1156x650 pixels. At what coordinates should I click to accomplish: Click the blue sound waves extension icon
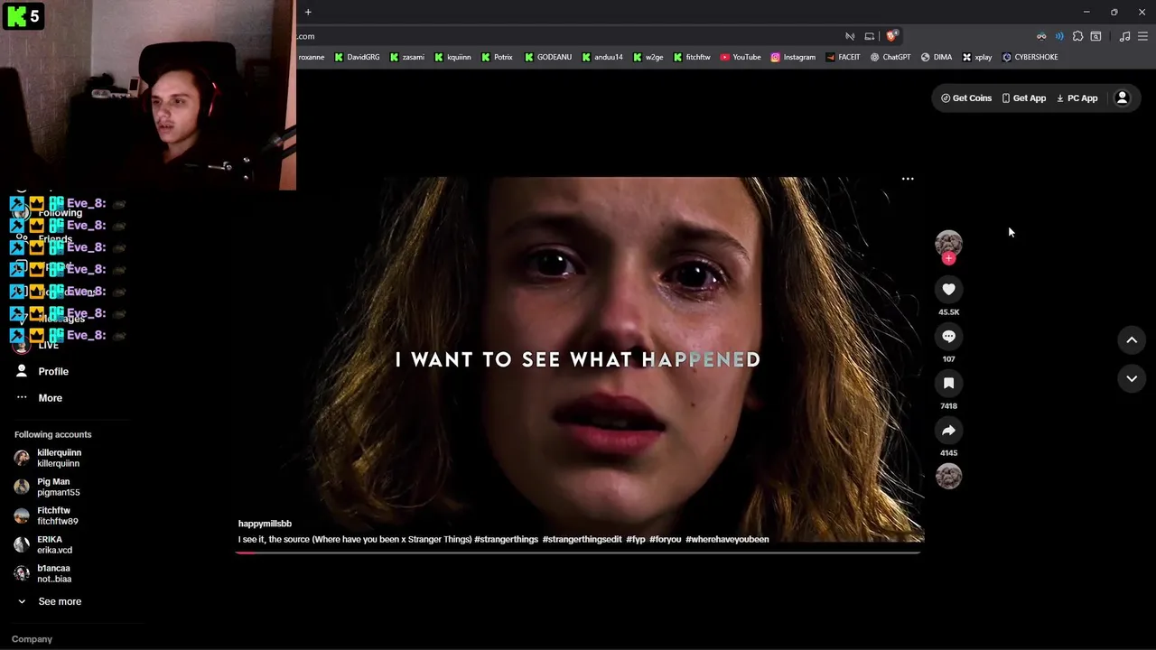coord(1059,36)
